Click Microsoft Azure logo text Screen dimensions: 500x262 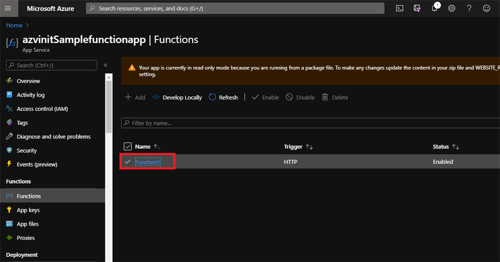point(50,9)
